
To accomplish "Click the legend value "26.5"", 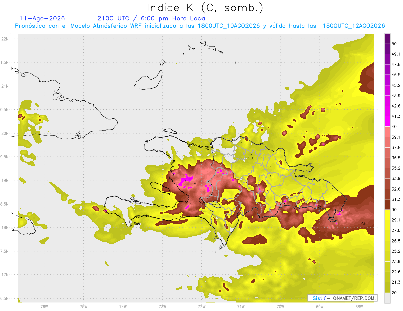I will (396, 241).
